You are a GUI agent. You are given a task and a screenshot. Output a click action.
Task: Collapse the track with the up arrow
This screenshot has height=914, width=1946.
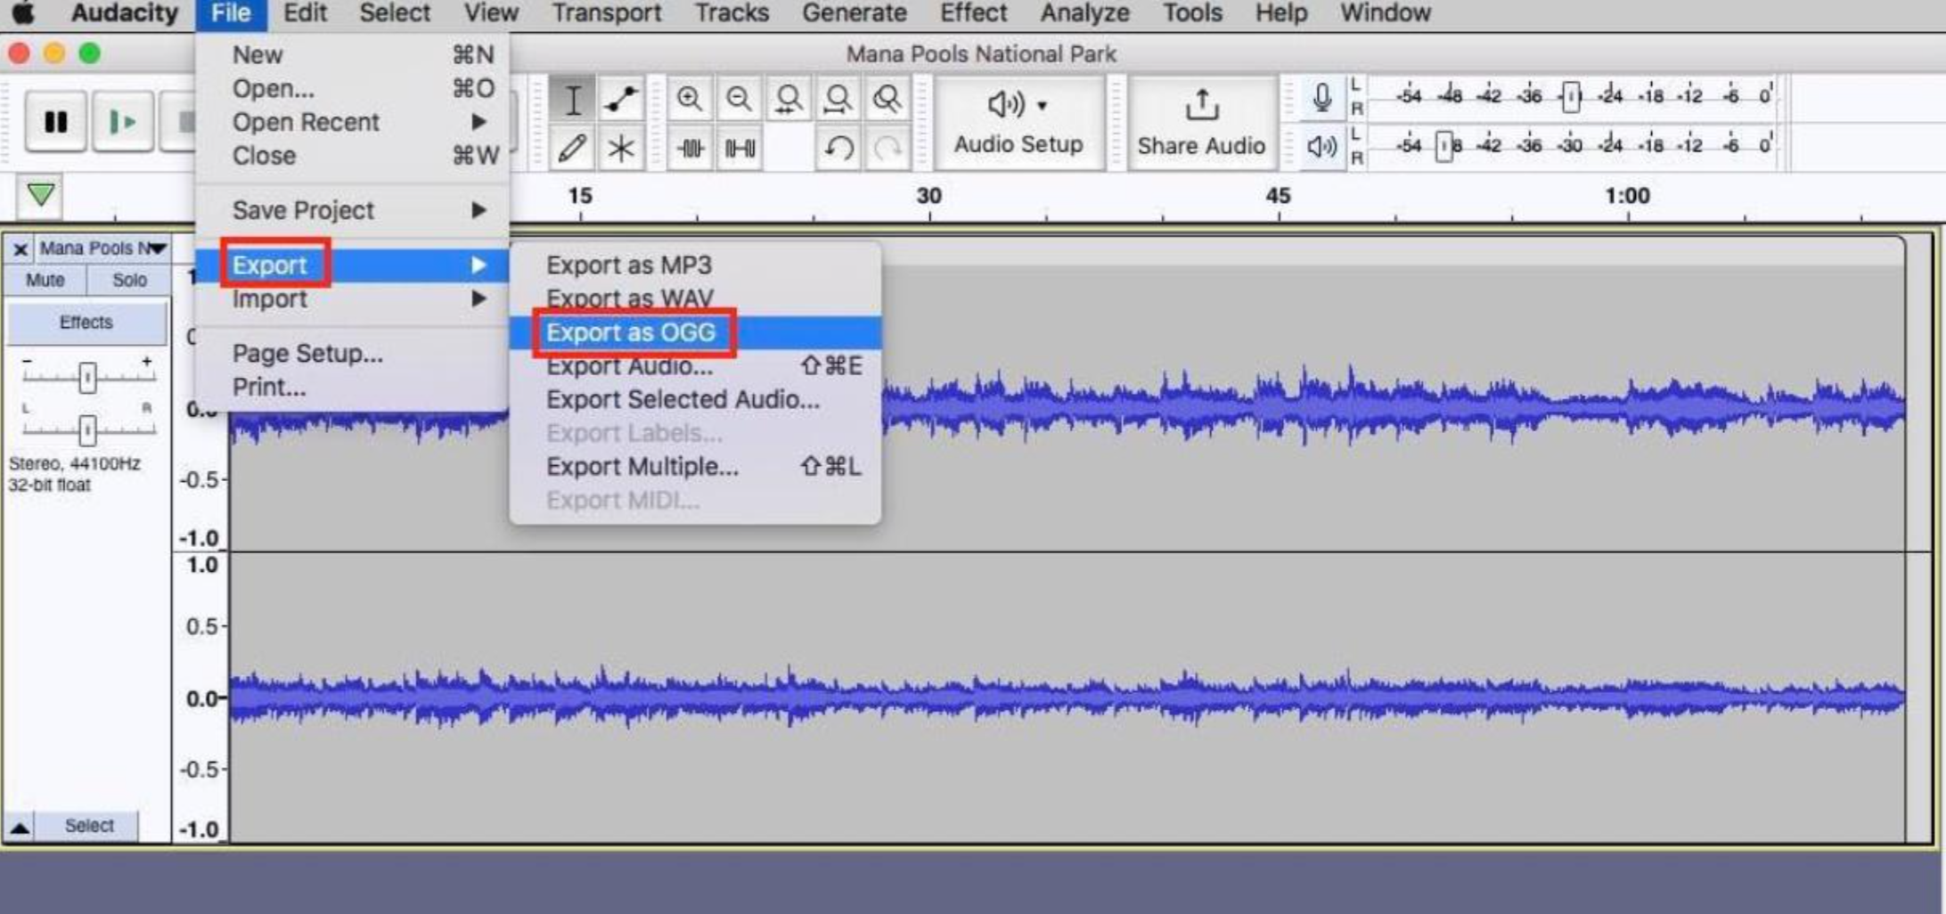(x=20, y=828)
